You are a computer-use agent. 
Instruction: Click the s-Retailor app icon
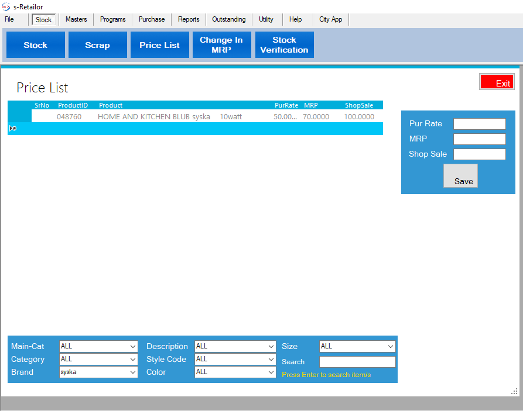click(x=6, y=6)
